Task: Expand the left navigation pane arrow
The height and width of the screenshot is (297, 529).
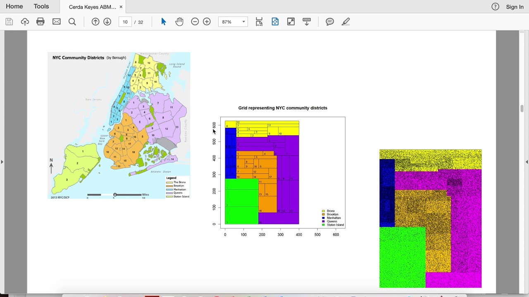Action: 2,162
